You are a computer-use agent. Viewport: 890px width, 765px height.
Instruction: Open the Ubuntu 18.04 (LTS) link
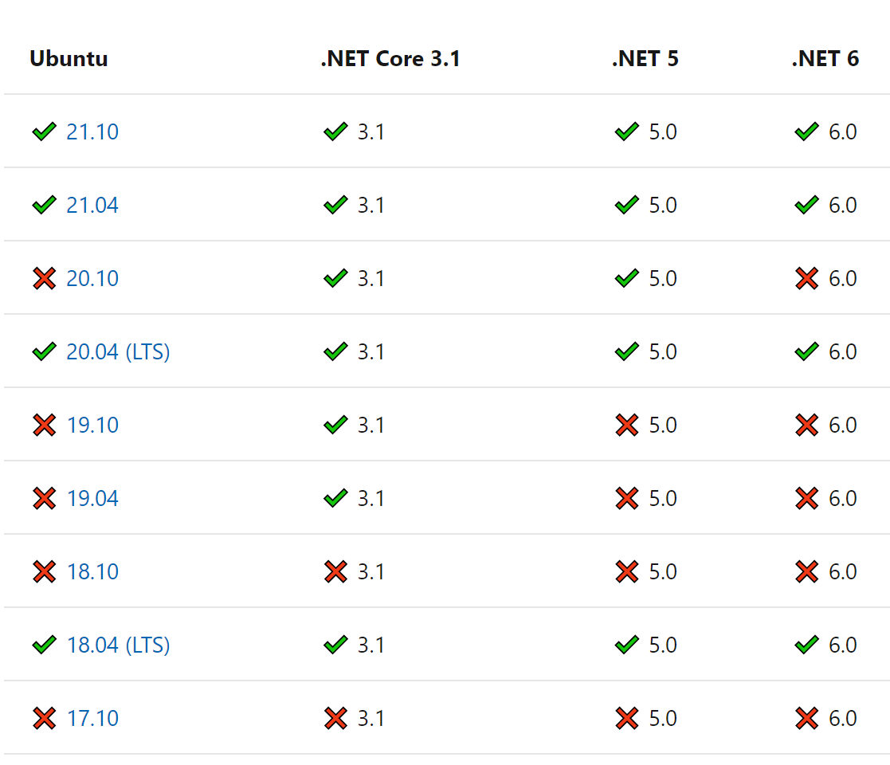[x=118, y=645]
